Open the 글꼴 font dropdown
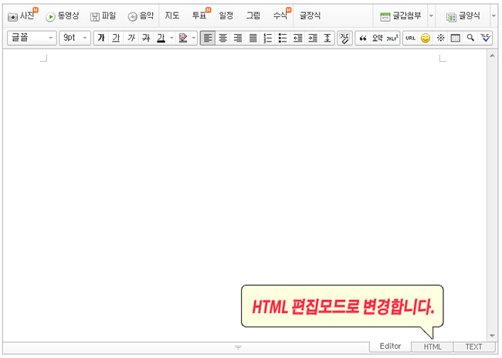 [32, 38]
